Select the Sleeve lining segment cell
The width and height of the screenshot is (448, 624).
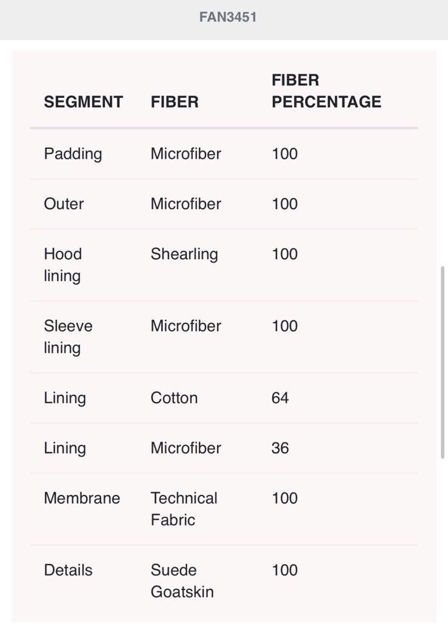(x=68, y=337)
